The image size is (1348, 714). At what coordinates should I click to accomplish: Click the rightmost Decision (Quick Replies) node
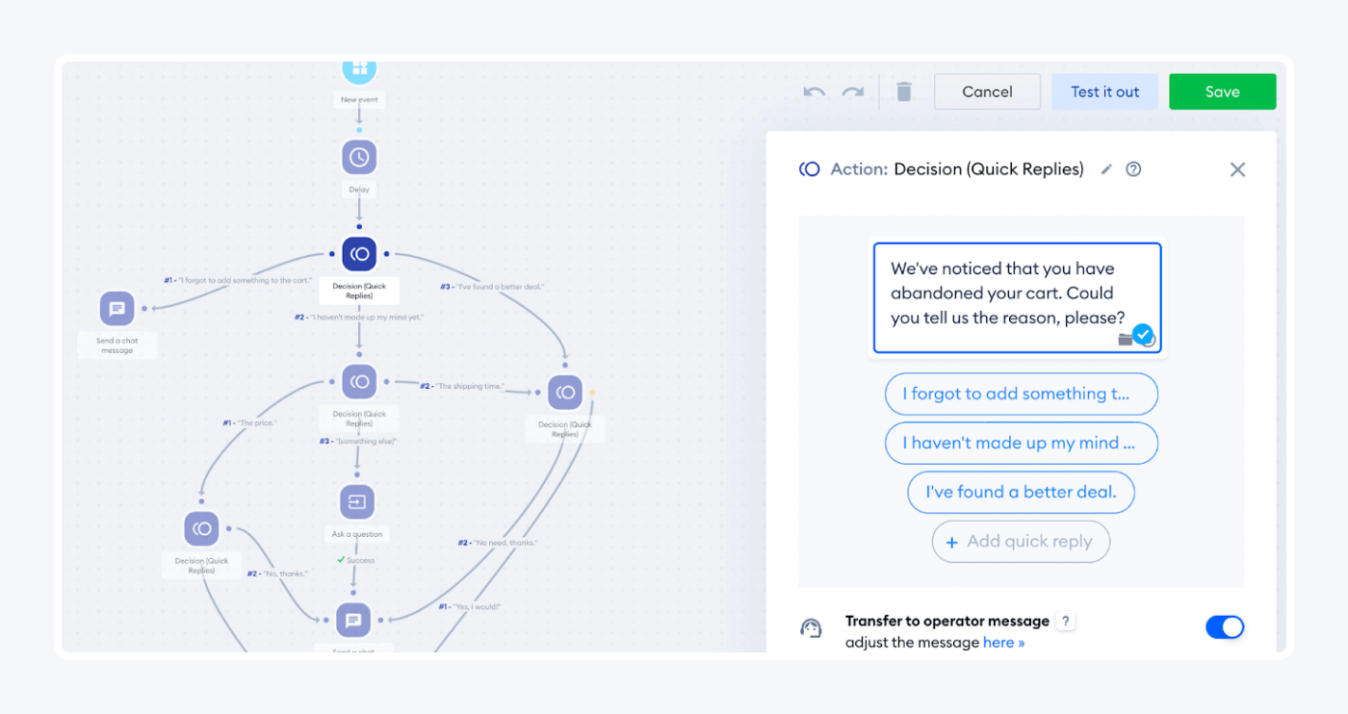(565, 391)
